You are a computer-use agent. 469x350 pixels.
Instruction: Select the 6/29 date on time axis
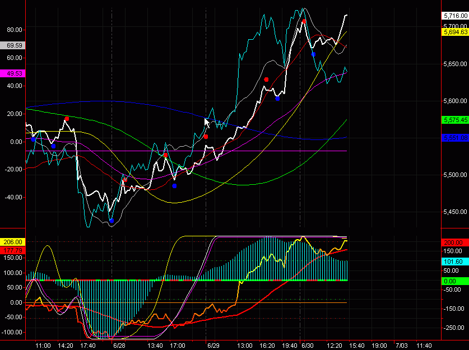tap(212, 346)
